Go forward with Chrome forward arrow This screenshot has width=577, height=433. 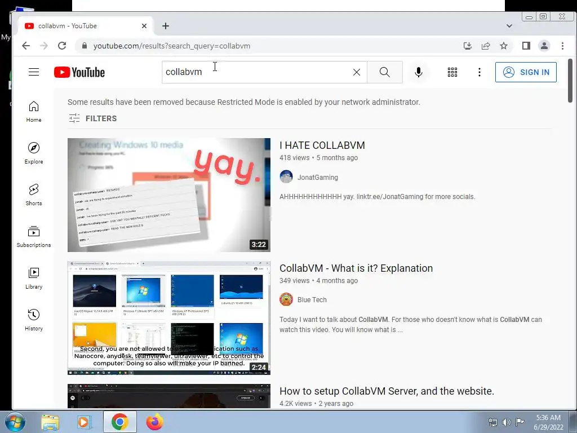coord(44,46)
